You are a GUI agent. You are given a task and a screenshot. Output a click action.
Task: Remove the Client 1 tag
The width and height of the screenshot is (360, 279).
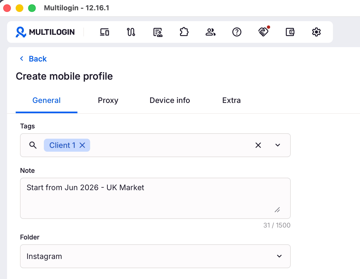click(x=82, y=145)
